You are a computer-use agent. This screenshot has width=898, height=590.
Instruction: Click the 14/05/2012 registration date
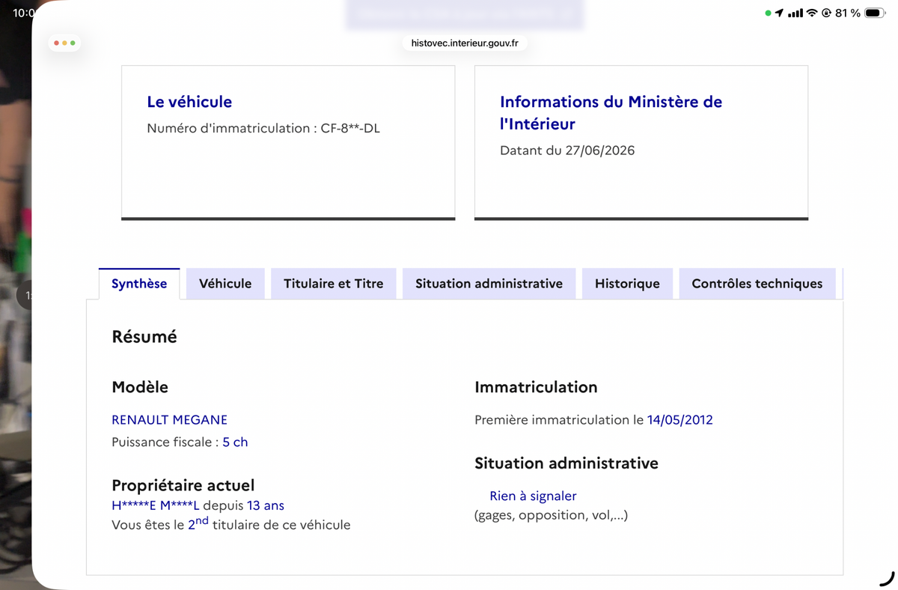click(680, 420)
